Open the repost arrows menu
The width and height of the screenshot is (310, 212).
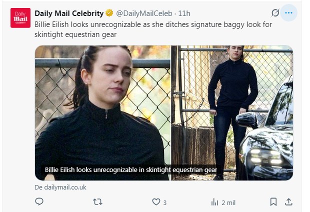[x=98, y=202]
